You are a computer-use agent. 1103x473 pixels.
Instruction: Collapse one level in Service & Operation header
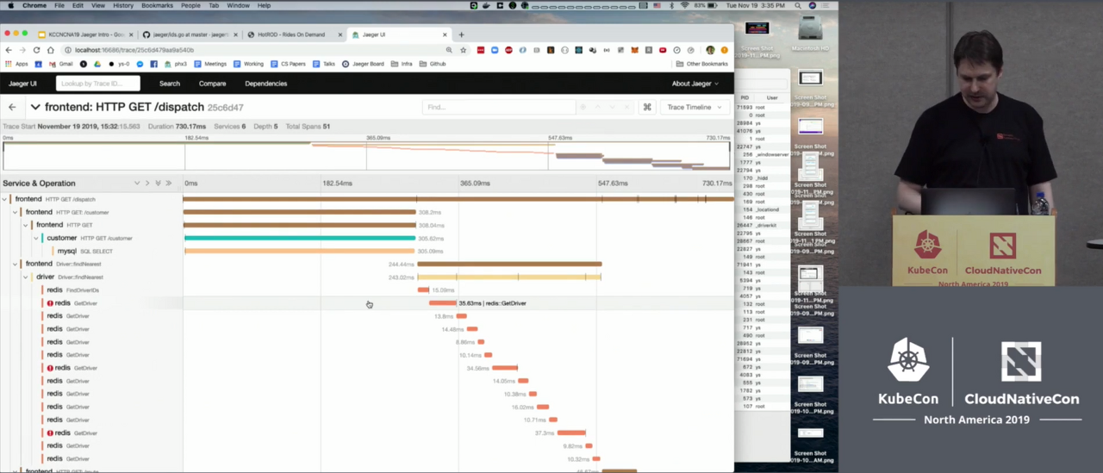point(137,183)
